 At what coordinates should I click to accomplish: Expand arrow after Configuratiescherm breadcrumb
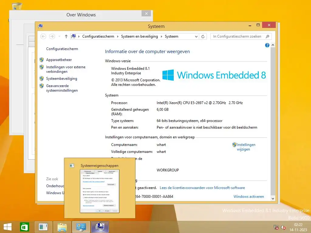pos(118,36)
